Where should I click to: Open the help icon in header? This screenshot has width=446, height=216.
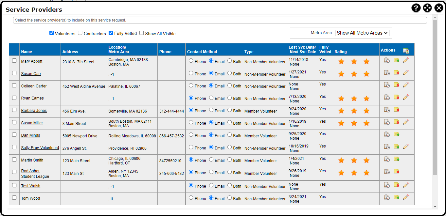tap(416, 8)
